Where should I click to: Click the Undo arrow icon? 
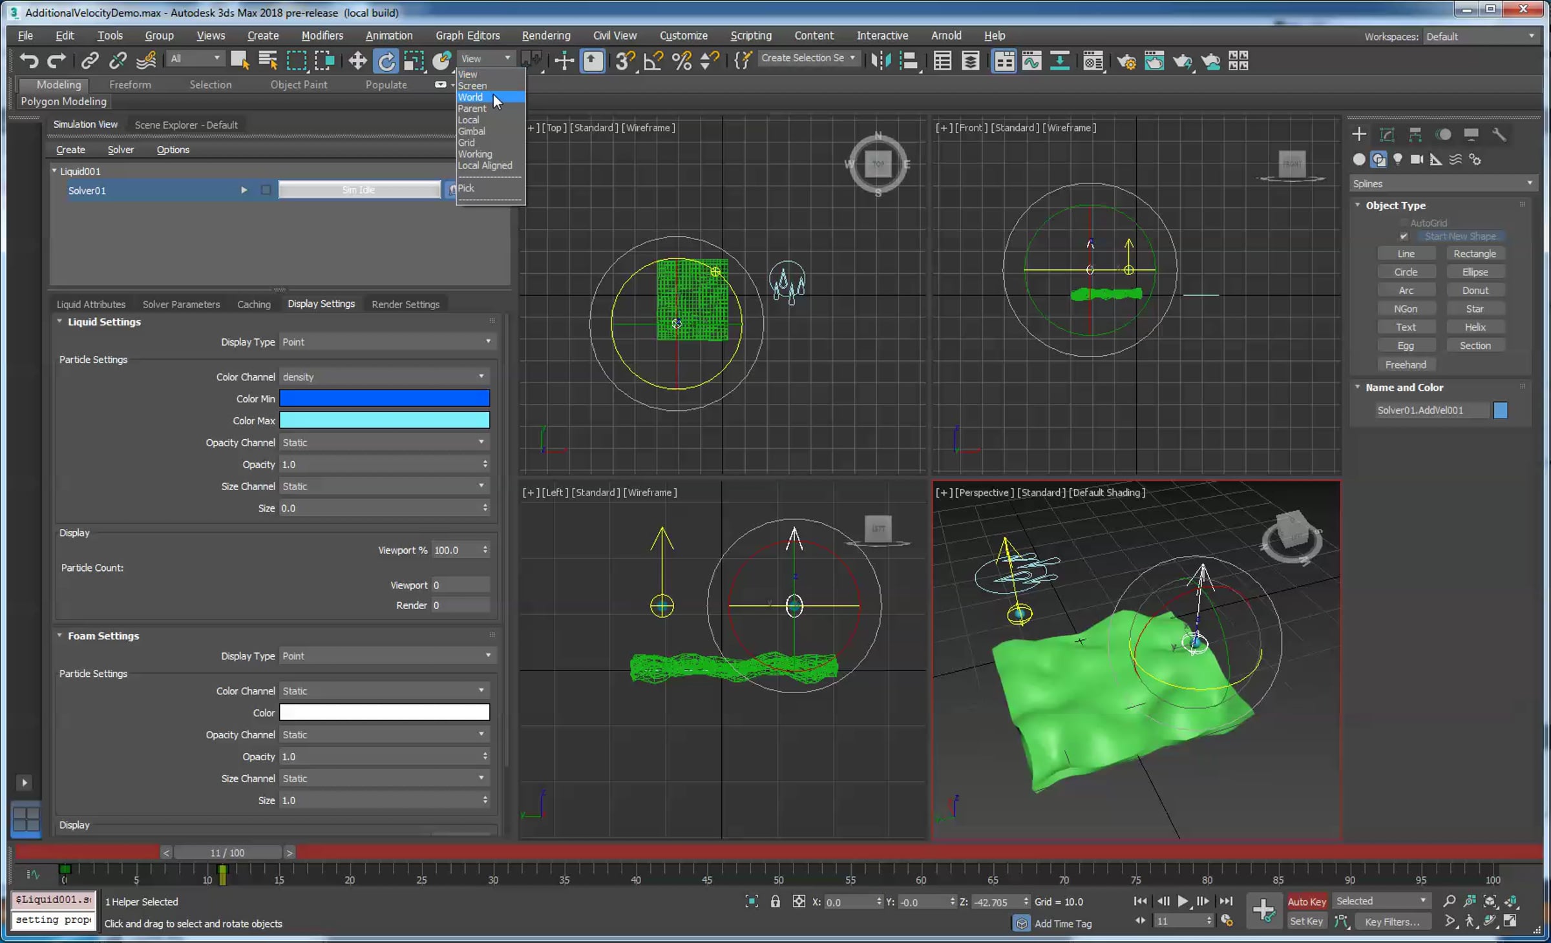[28, 61]
